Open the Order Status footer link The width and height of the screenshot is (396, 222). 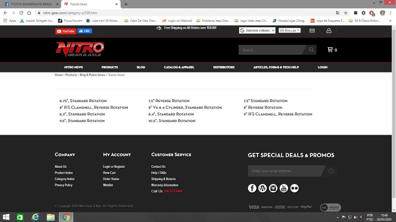coord(111,179)
